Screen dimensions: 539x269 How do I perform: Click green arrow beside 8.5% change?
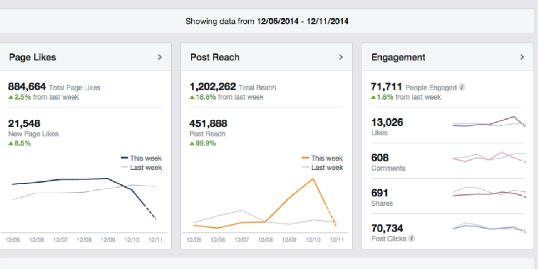[11, 144]
